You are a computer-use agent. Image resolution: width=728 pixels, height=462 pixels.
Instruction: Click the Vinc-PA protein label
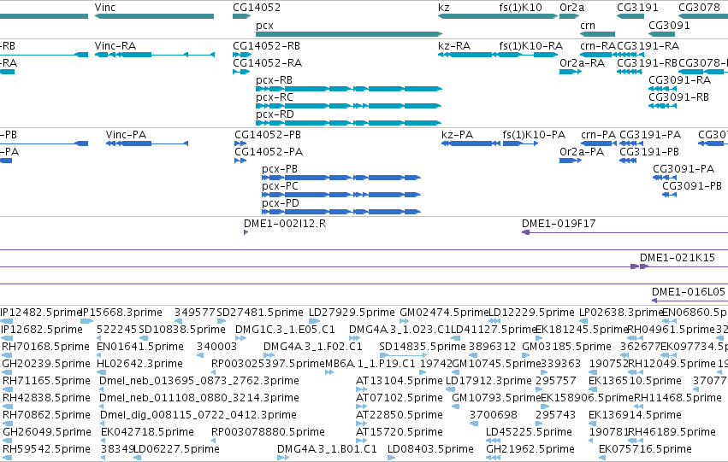126,134
